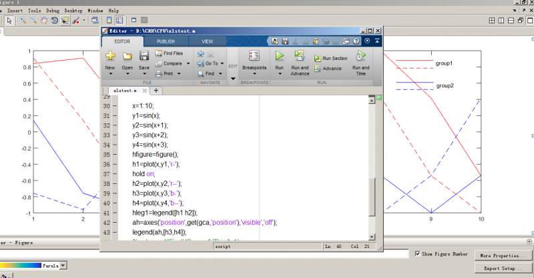534x278 pixels.
Task: Select the left/right tile layout icon
Action: click(x=501, y=21)
